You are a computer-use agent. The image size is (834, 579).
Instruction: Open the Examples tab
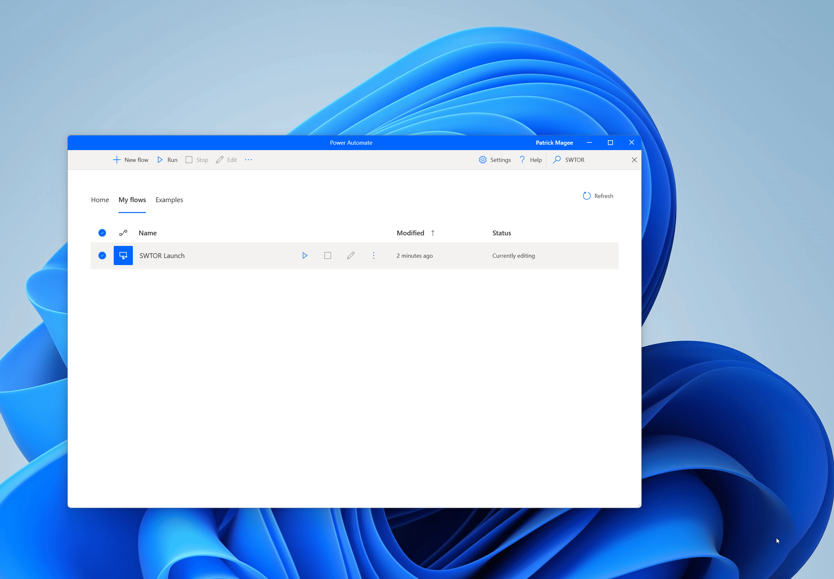click(x=169, y=200)
